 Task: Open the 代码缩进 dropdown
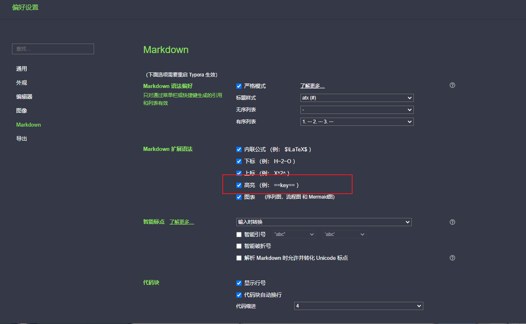coord(359,306)
